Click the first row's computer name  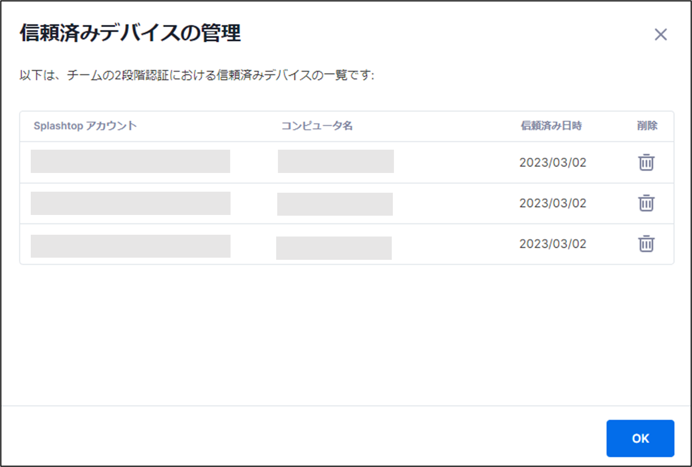(336, 161)
